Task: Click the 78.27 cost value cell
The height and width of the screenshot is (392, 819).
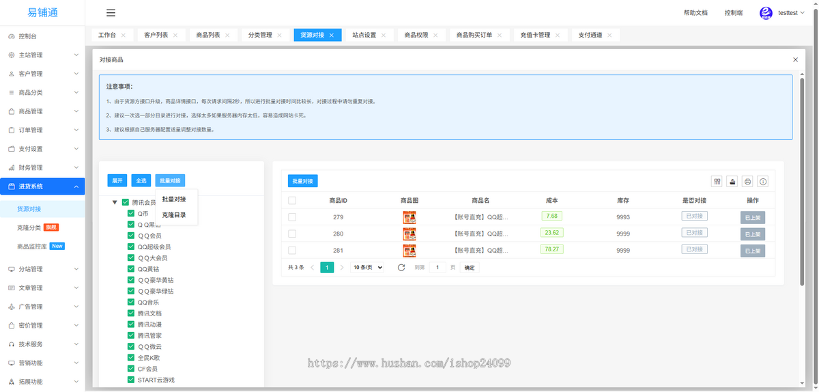Action: click(551, 249)
